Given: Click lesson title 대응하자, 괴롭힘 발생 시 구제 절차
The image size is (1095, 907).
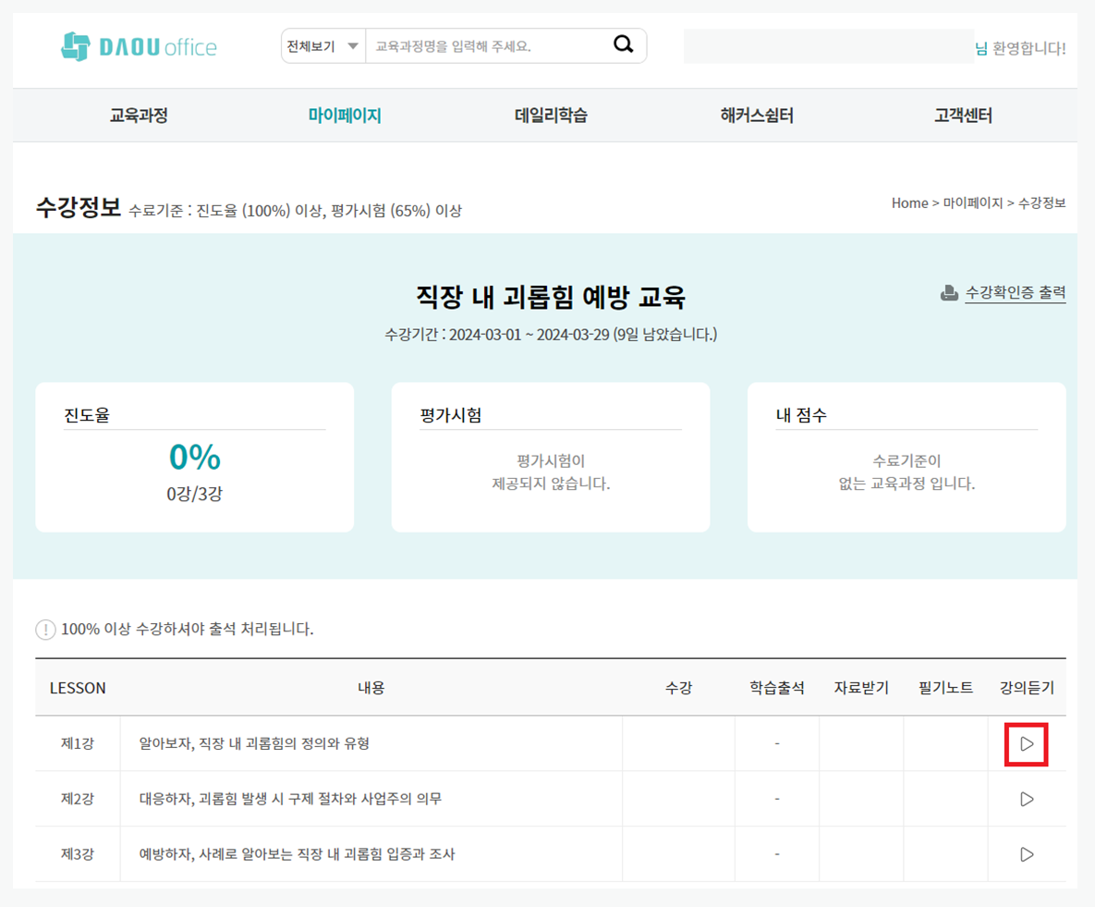Looking at the screenshot, I should [290, 799].
